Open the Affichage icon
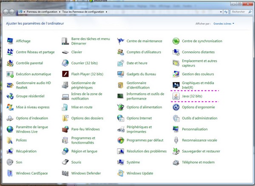The width and height of the screenshot is (255, 186). point(10,41)
